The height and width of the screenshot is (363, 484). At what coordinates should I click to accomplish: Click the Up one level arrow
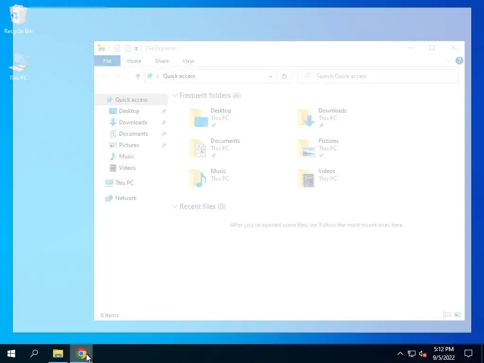(x=138, y=76)
